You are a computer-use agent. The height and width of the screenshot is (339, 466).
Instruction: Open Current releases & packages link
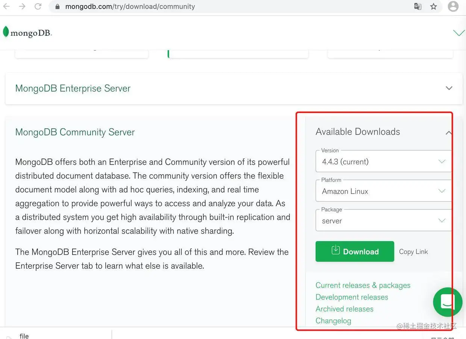click(363, 285)
